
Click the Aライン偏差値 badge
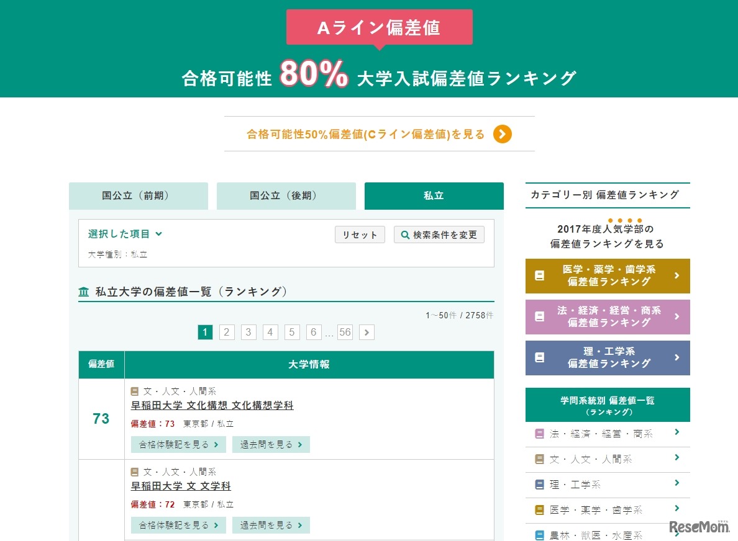[380, 27]
